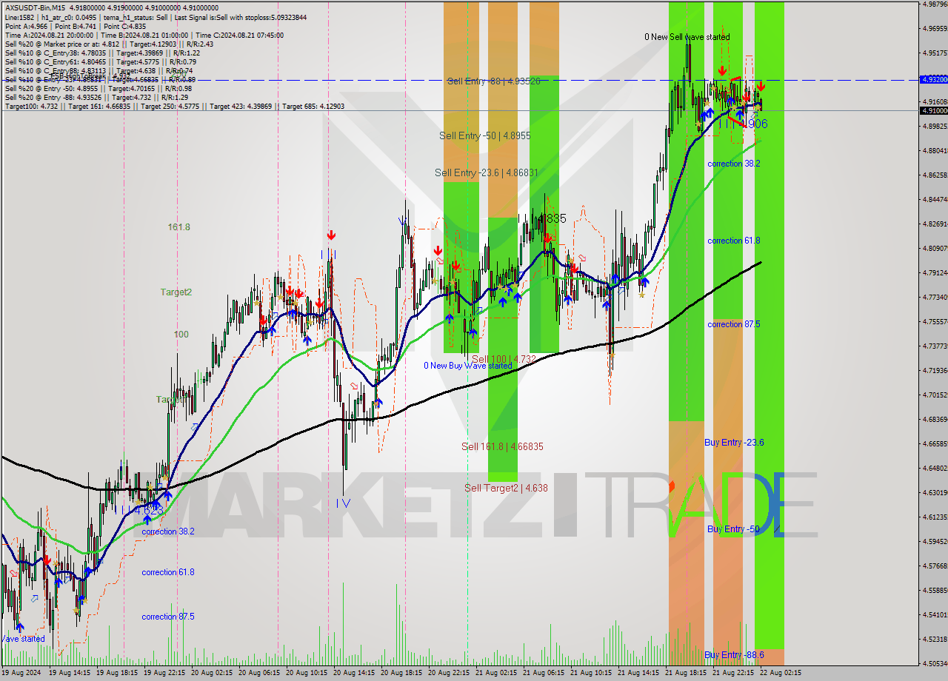The width and height of the screenshot is (948, 681).
Task: Select the 'Buy Entry -23.6' label
Action: 734,443
